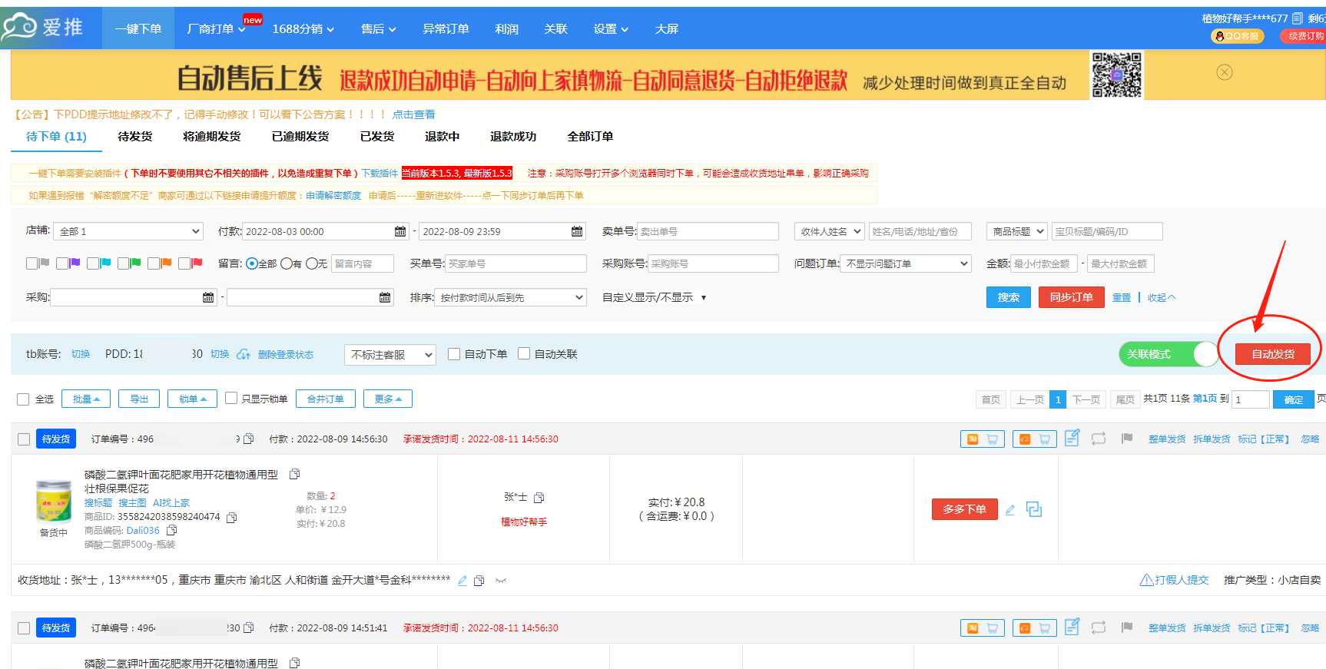1326x669 pixels.
Task: Select the 留言 全部 radio button
Action: (x=251, y=263)
